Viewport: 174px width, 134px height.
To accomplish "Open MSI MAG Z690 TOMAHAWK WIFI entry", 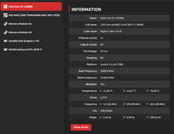I will (34, 15).
